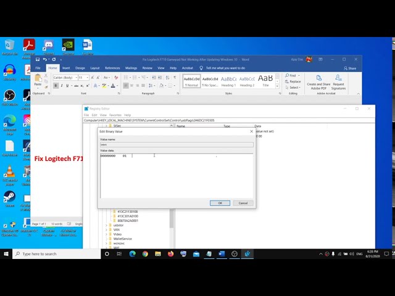This screenshot has height=296, width=395.
Task: Click the font color red A swatch
Action: (x=113, y=86)
